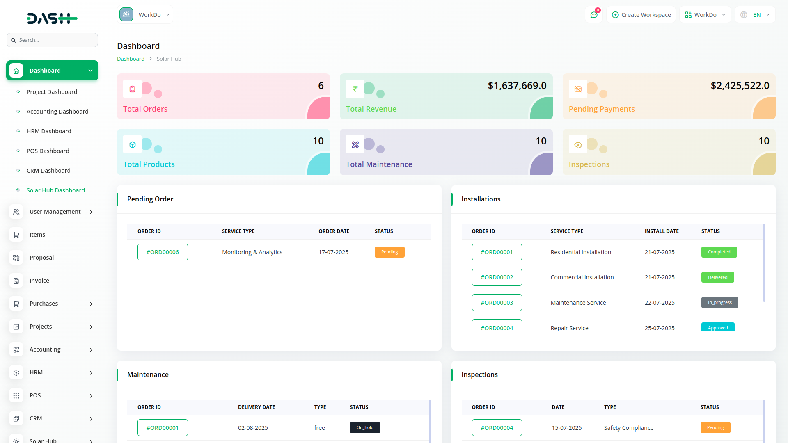Click the Inspections eye icon
788x443 pixels.
578,145
